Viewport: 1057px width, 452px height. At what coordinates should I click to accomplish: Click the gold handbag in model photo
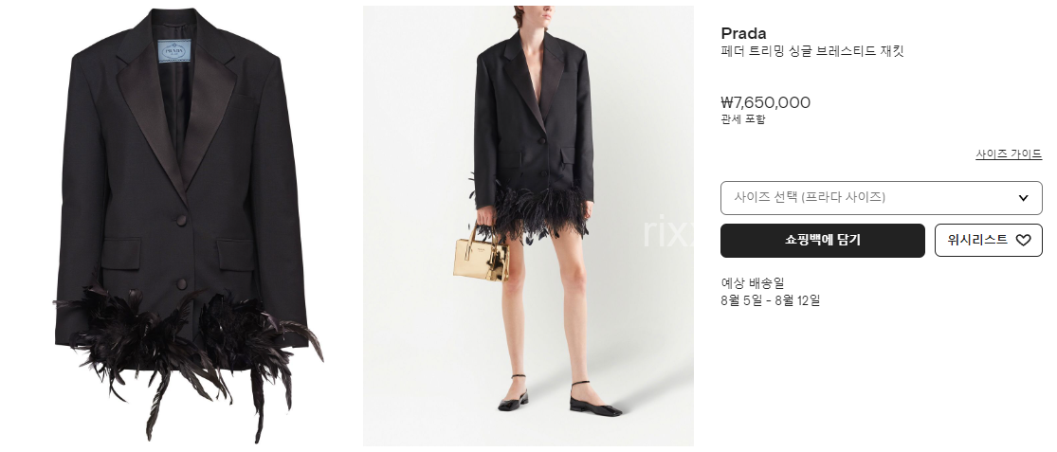pyautogui.click(x=482, y=253)
